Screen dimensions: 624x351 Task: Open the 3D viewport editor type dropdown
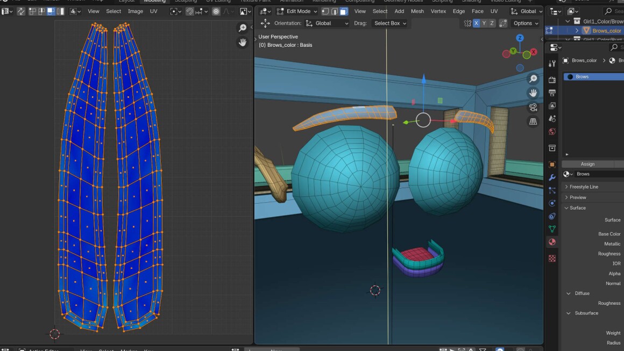[265, 11]
